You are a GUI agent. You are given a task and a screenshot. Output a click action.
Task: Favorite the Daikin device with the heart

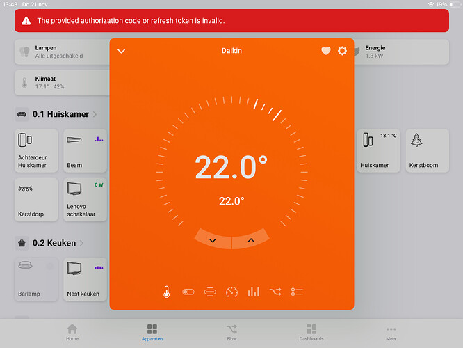[x=326, y=51]
